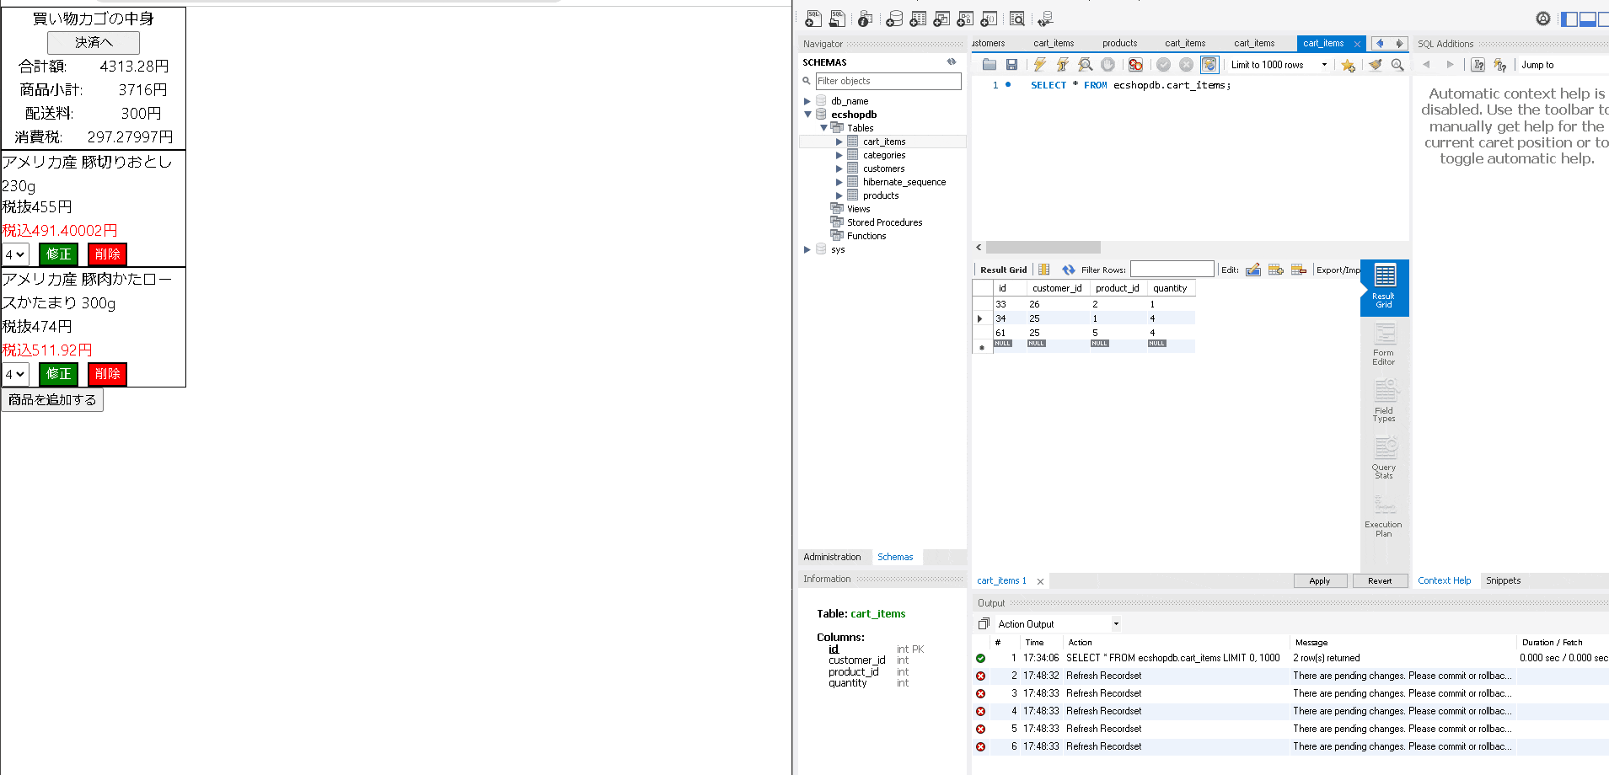Execute the statement under the cursor
This screenshot has height=775, width=1609.
pyautogui.click(x=1063, y=65)
